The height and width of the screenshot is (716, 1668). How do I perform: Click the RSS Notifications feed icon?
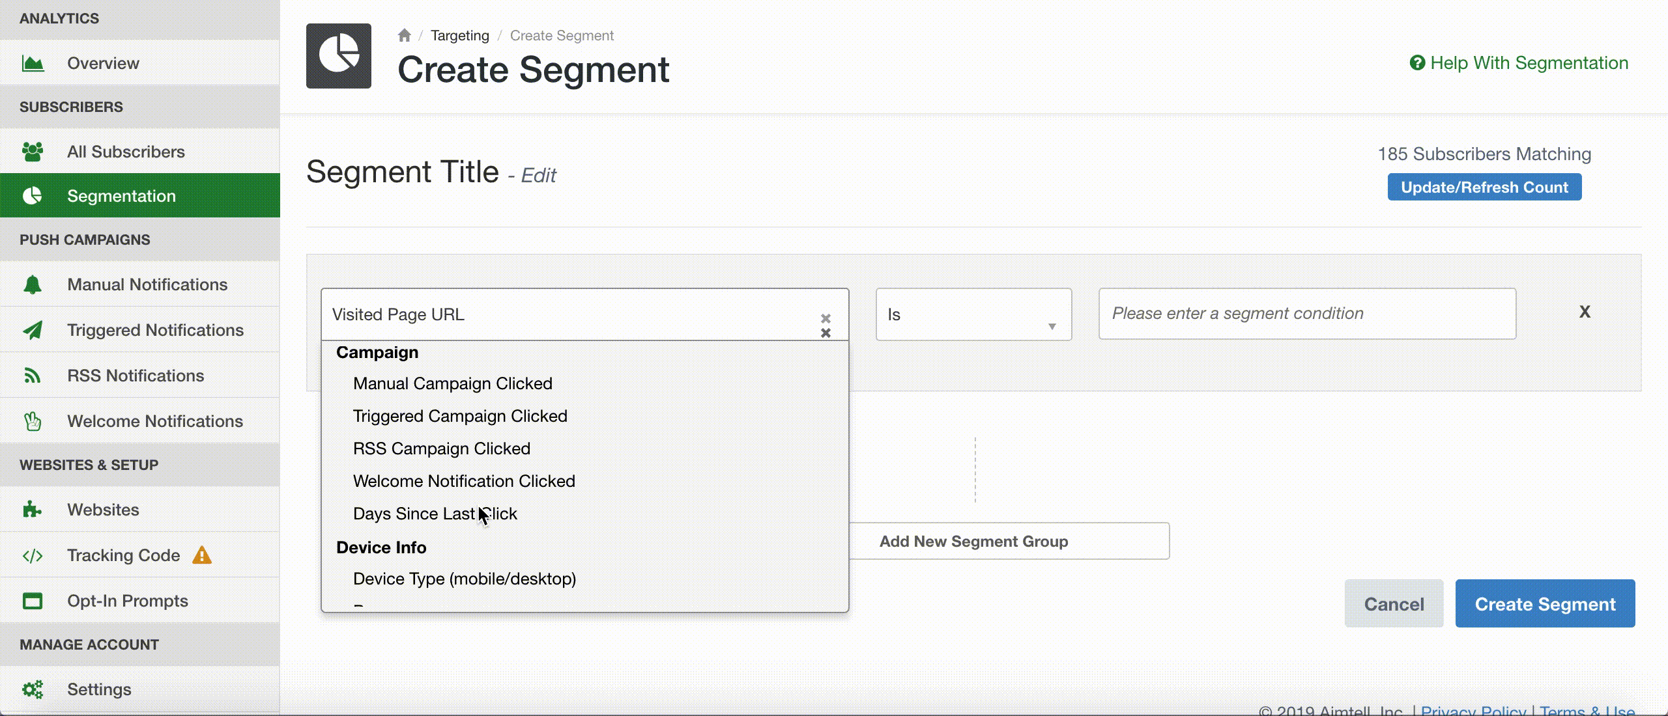32,375
